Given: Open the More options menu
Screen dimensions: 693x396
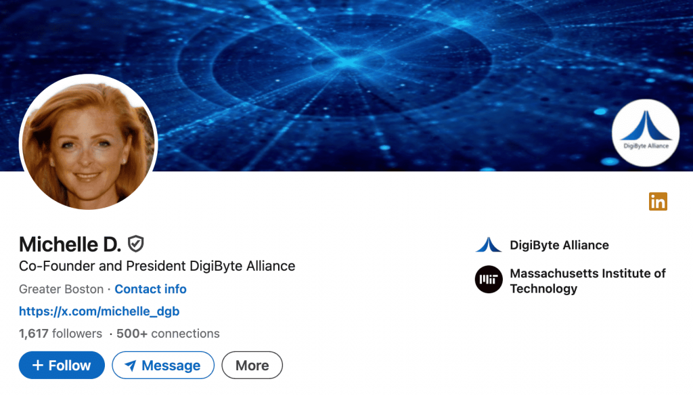Looking at the screenshot, I should (x=252, y=365).
